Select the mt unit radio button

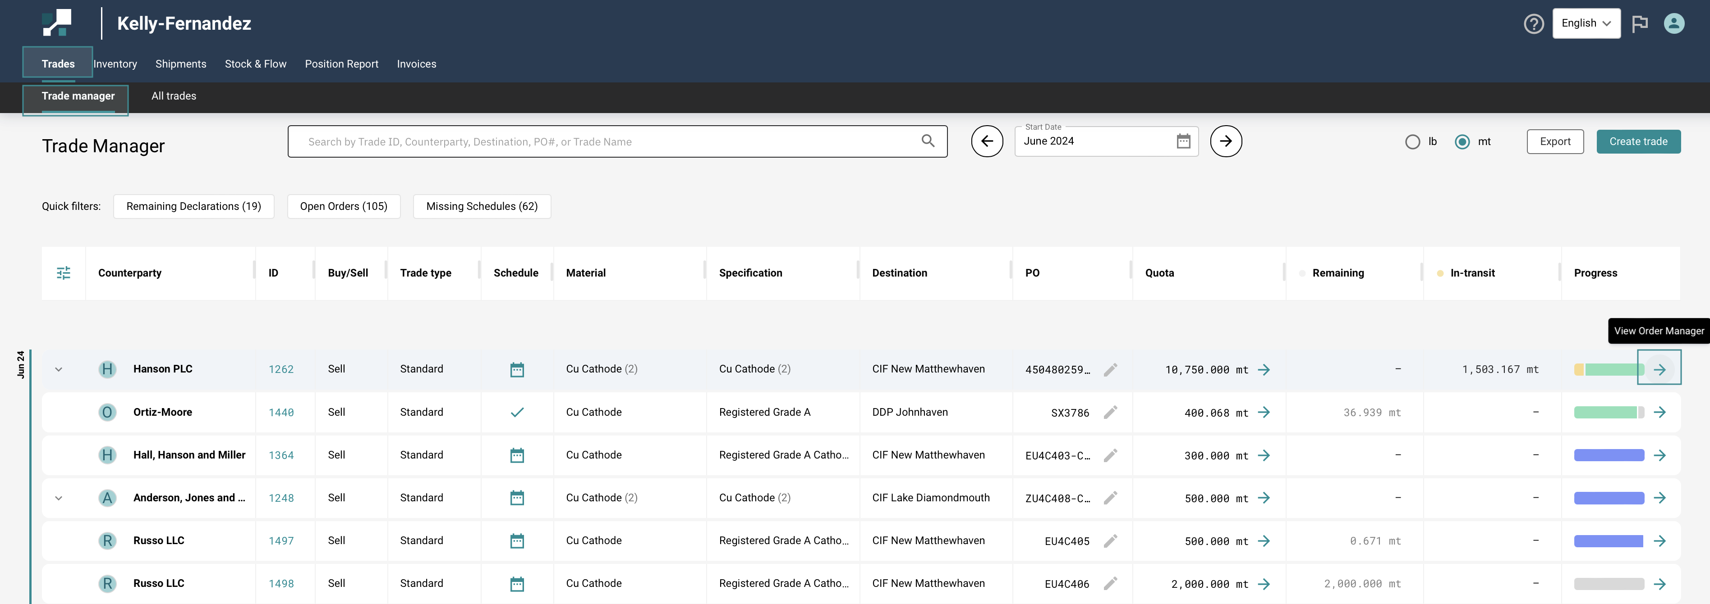[1462, 142]
